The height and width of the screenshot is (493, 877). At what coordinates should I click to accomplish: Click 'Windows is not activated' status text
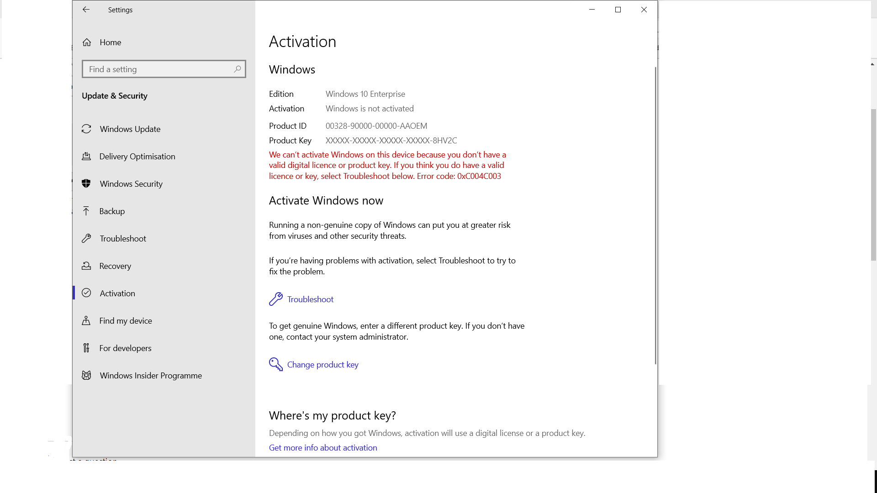click(370, 108)
